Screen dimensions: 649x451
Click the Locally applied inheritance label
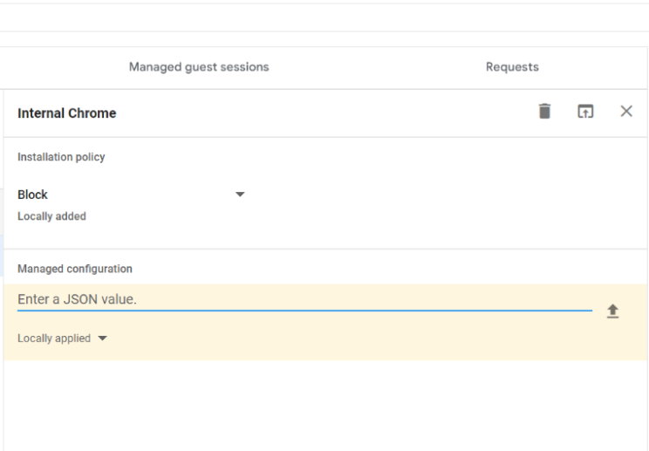[x=54, y=338]
